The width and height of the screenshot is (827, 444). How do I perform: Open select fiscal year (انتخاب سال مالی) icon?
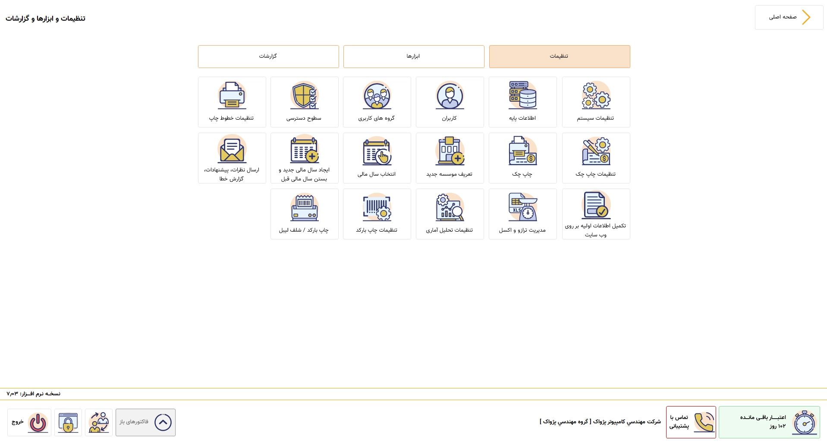click(377, 151)
